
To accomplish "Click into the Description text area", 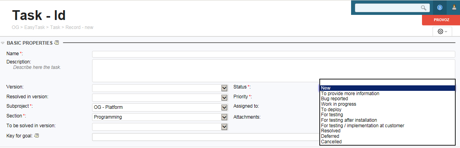I will (273, 70).
